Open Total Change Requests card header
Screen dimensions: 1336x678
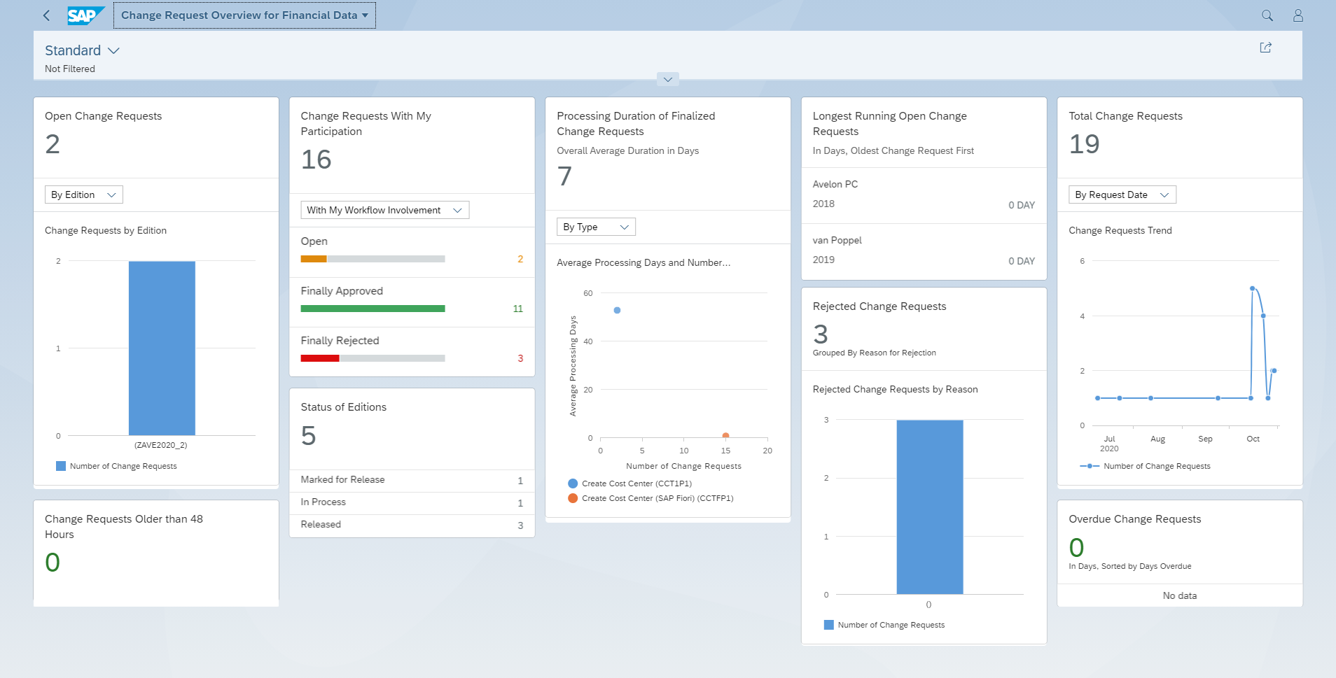point(1180,137)
